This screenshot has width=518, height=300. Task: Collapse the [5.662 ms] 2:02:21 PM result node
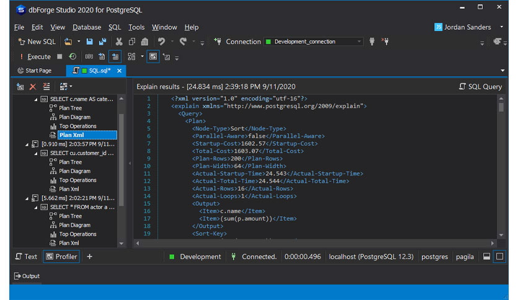27,198
